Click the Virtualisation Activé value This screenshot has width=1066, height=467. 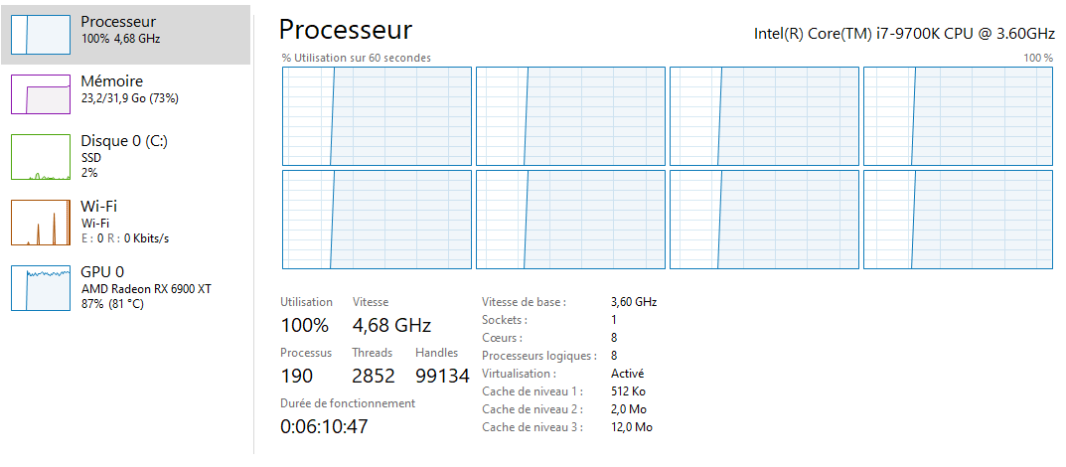click(627, 374)
